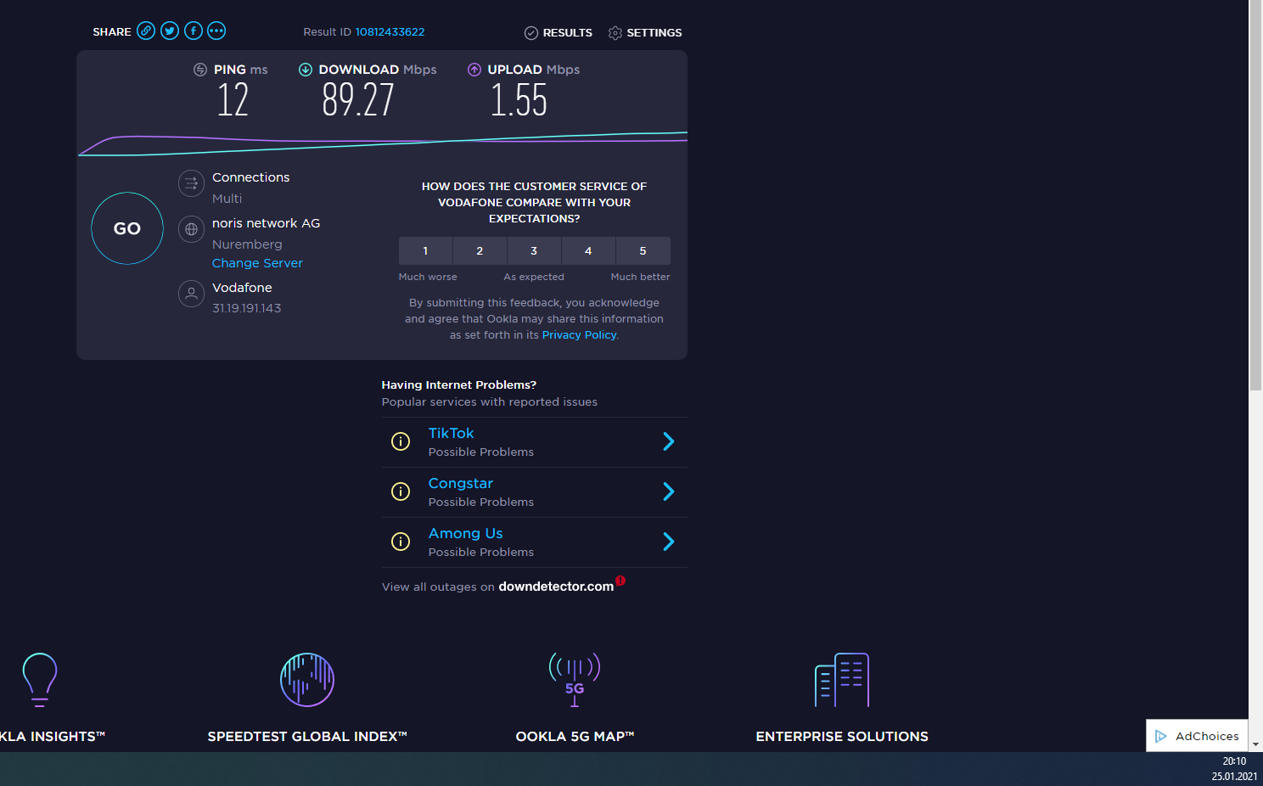Expand Congstar row chevron
1263x786 pixels.
pos(669,491)
